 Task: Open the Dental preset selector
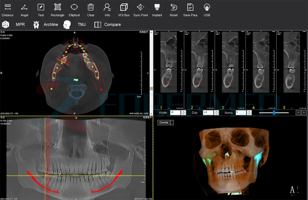165,122
